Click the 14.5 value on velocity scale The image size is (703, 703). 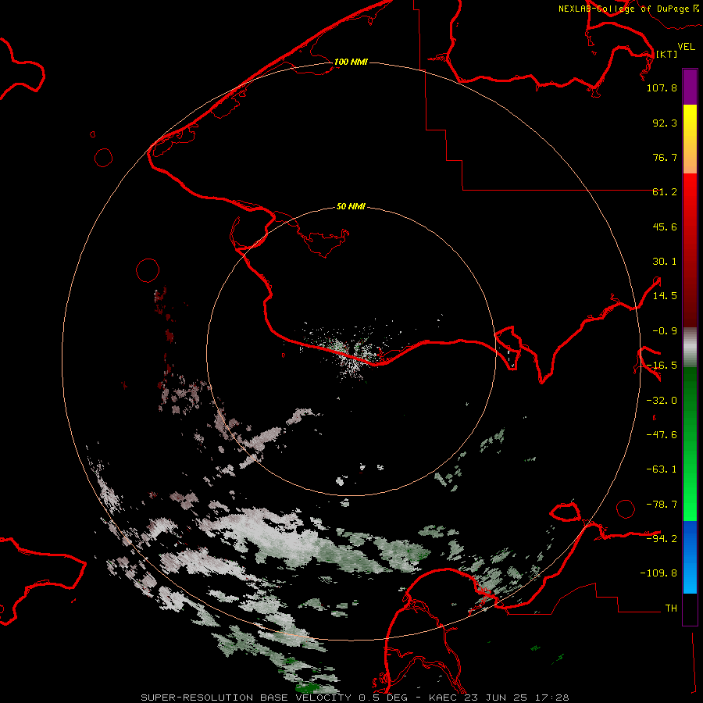tap(665, 296)
